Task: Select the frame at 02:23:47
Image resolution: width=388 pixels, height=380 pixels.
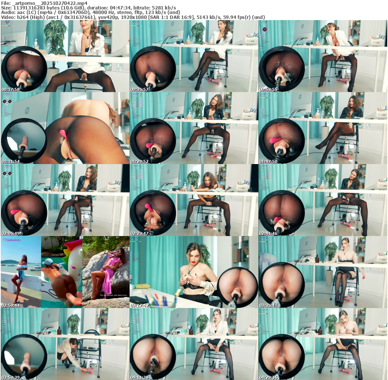Action: pyautogui.click(x=194, y=200)
